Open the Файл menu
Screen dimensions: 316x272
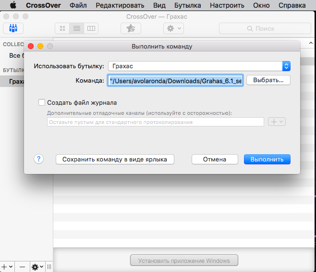click(x=78, y=5)
